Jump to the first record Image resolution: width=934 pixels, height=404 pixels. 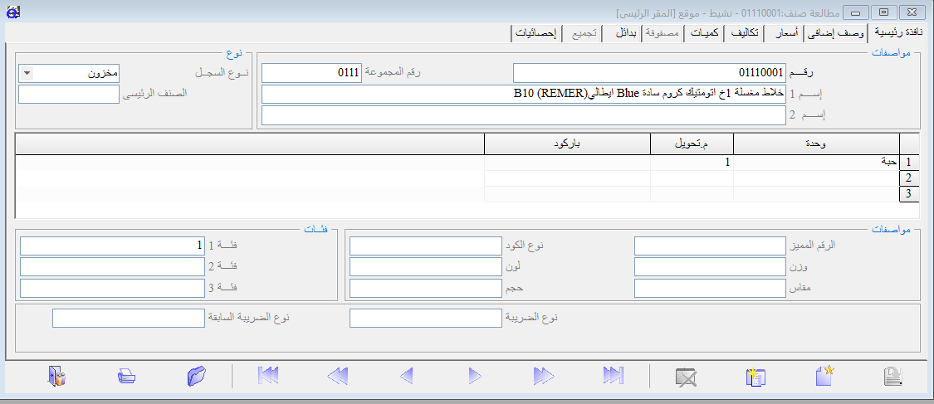click(x=267, y=376)
